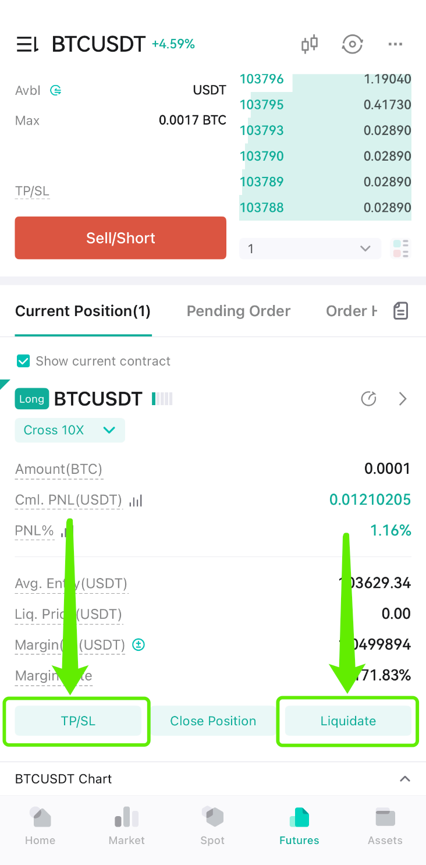Open position details with right chevron
The height and width of the screenshot is (865, 426).
click(403, 399)
